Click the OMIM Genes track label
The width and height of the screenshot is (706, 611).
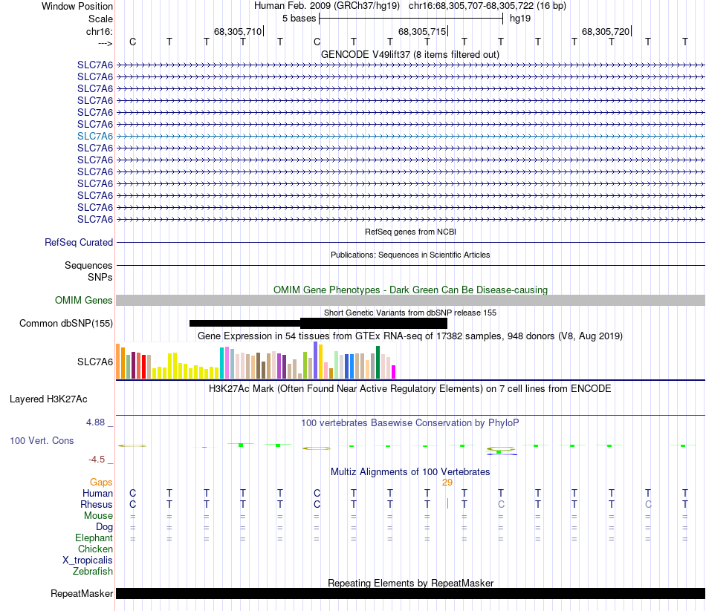pos(84,300)
